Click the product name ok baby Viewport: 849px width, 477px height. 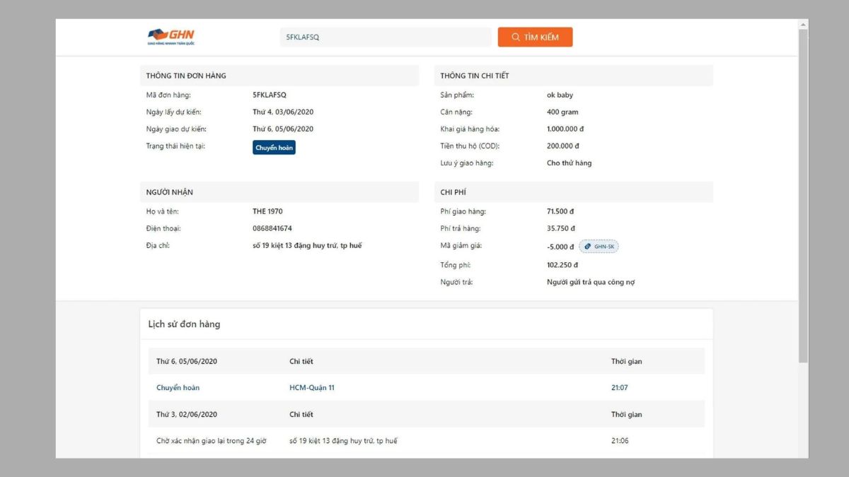[x=560, y=95]
